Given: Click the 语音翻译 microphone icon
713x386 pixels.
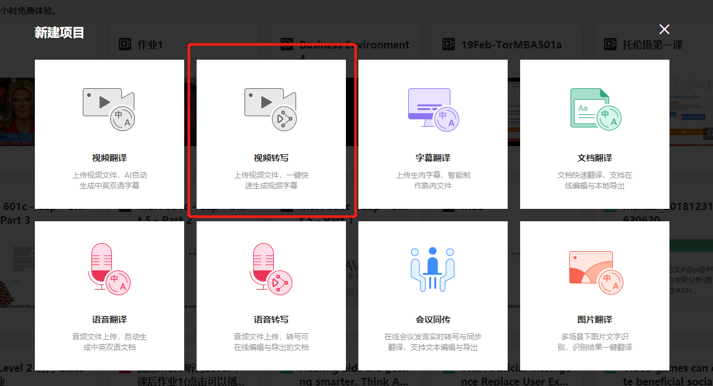Looking at the screenshot, I should pyautogui.click(x=110, y=269).
